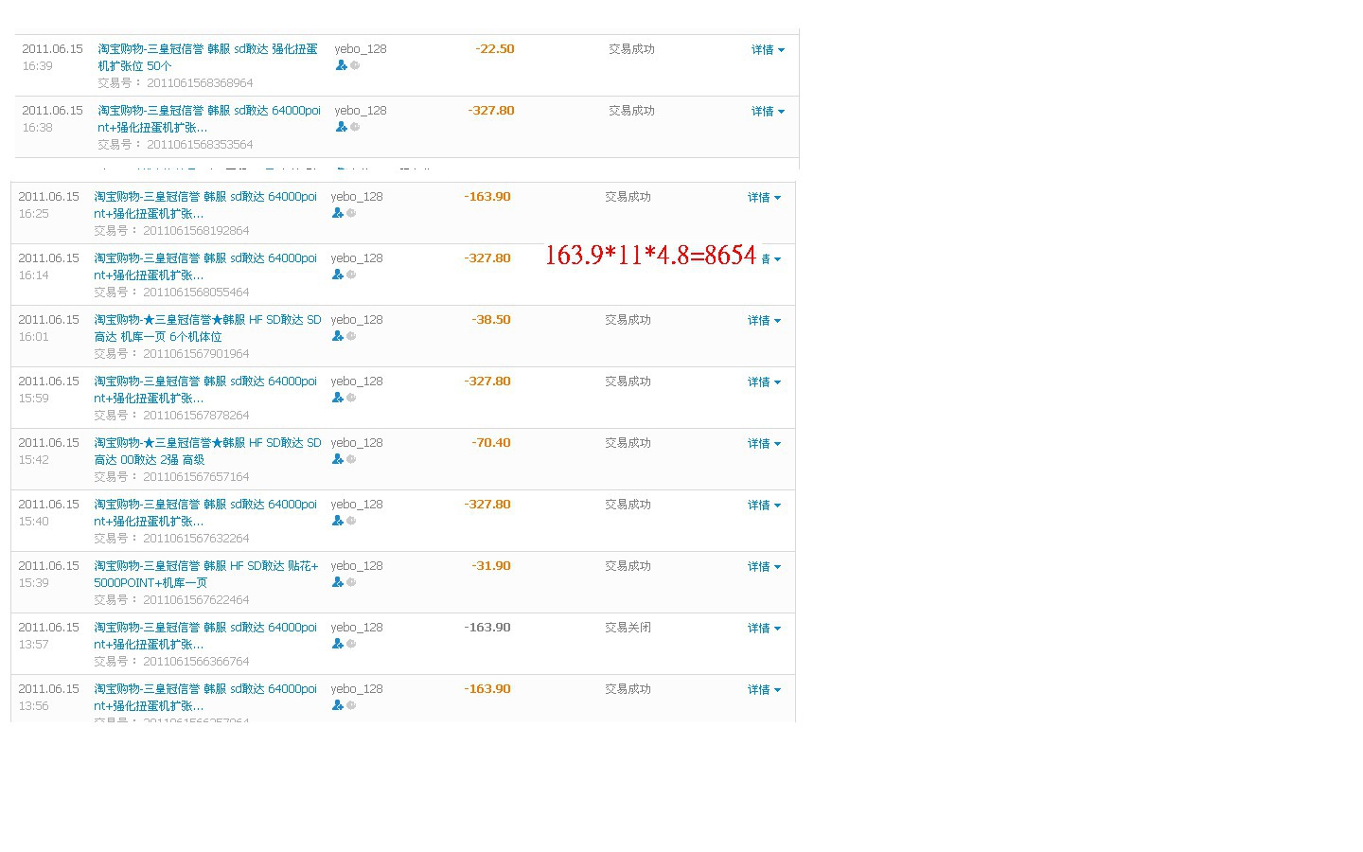Screen dimensions: 1363x852
Task: Click the amount -70.40
Action: 491,443
